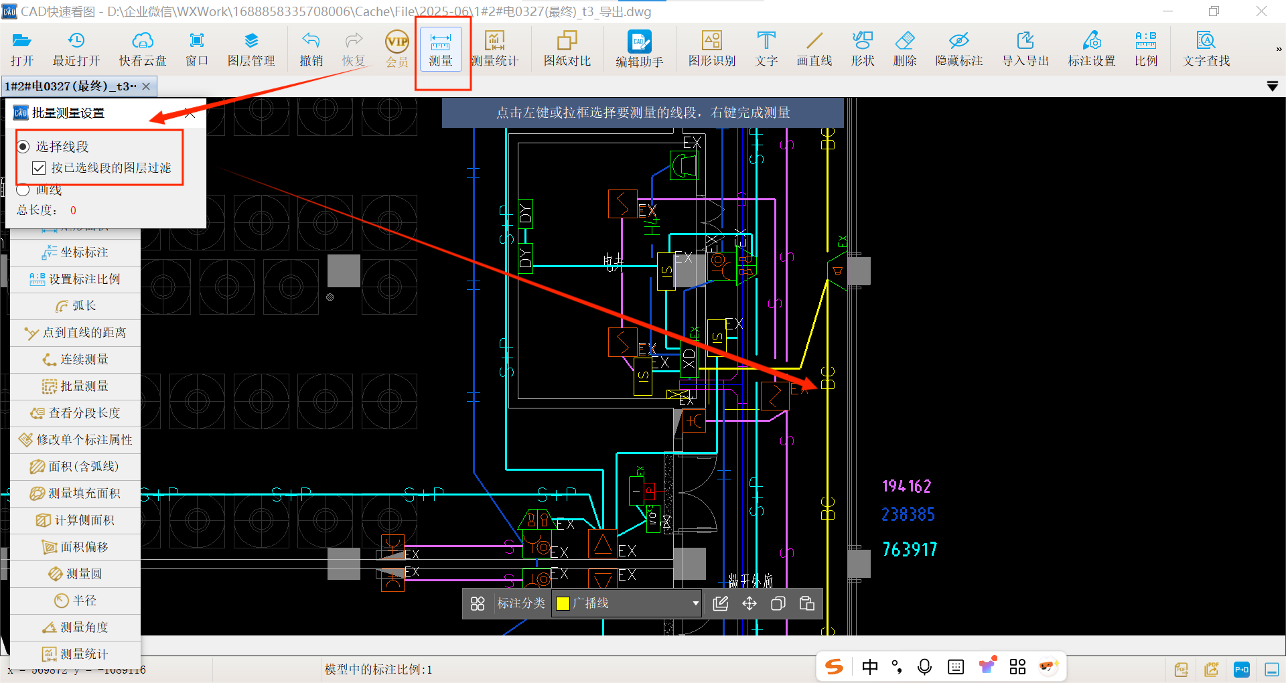
Task: Choose 弧长 arc length item
Action: [x=75, y=306]
